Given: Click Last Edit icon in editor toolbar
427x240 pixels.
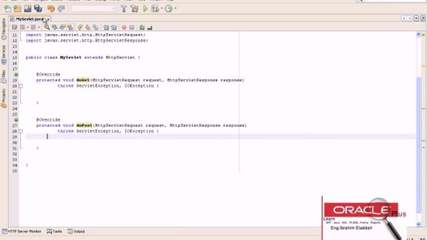Looking at the screenshot, I should 15,27.
